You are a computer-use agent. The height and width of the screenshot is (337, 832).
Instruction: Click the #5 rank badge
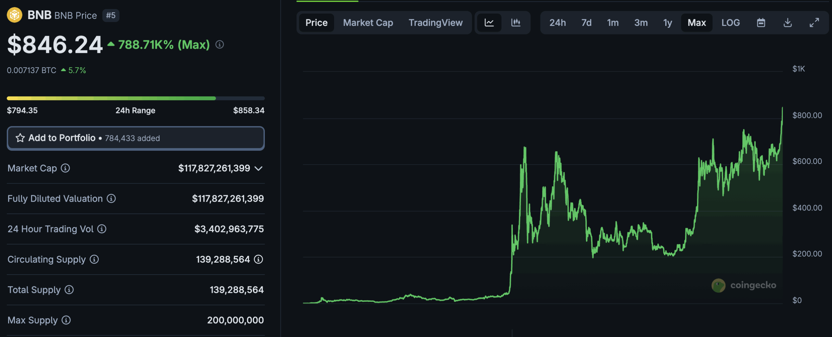point(111,15)
